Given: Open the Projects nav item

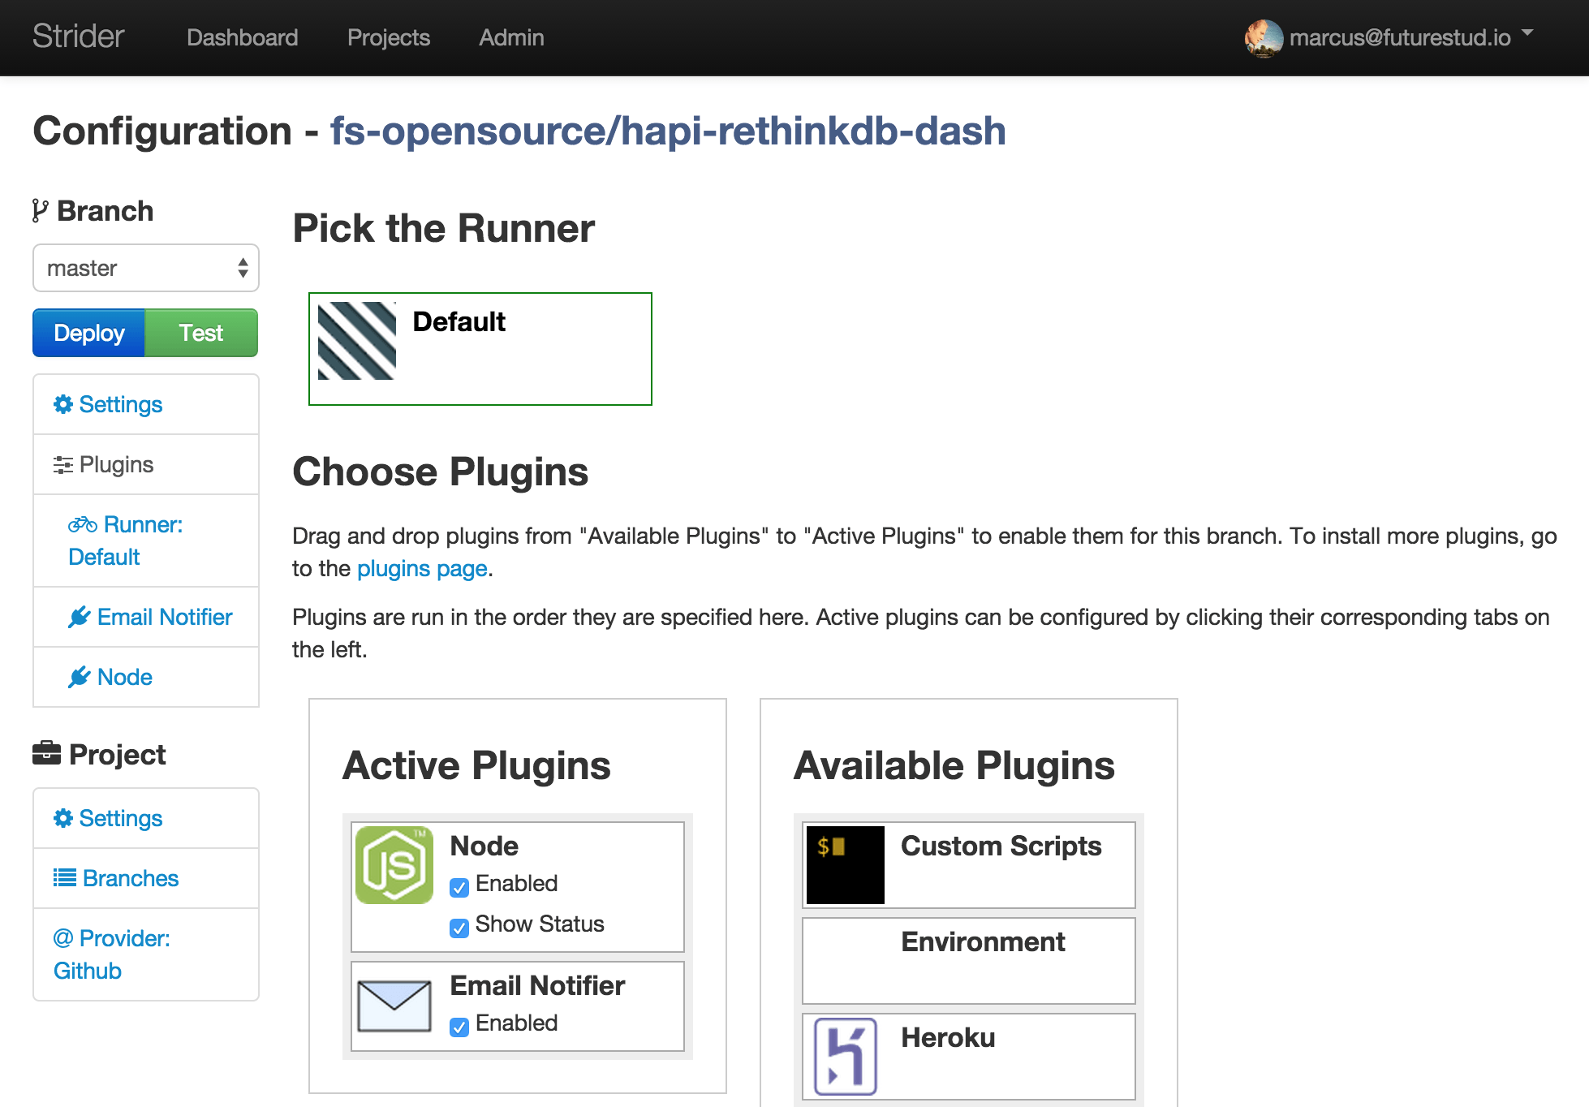Looking at the screenshot, I should tap(389, 37).
